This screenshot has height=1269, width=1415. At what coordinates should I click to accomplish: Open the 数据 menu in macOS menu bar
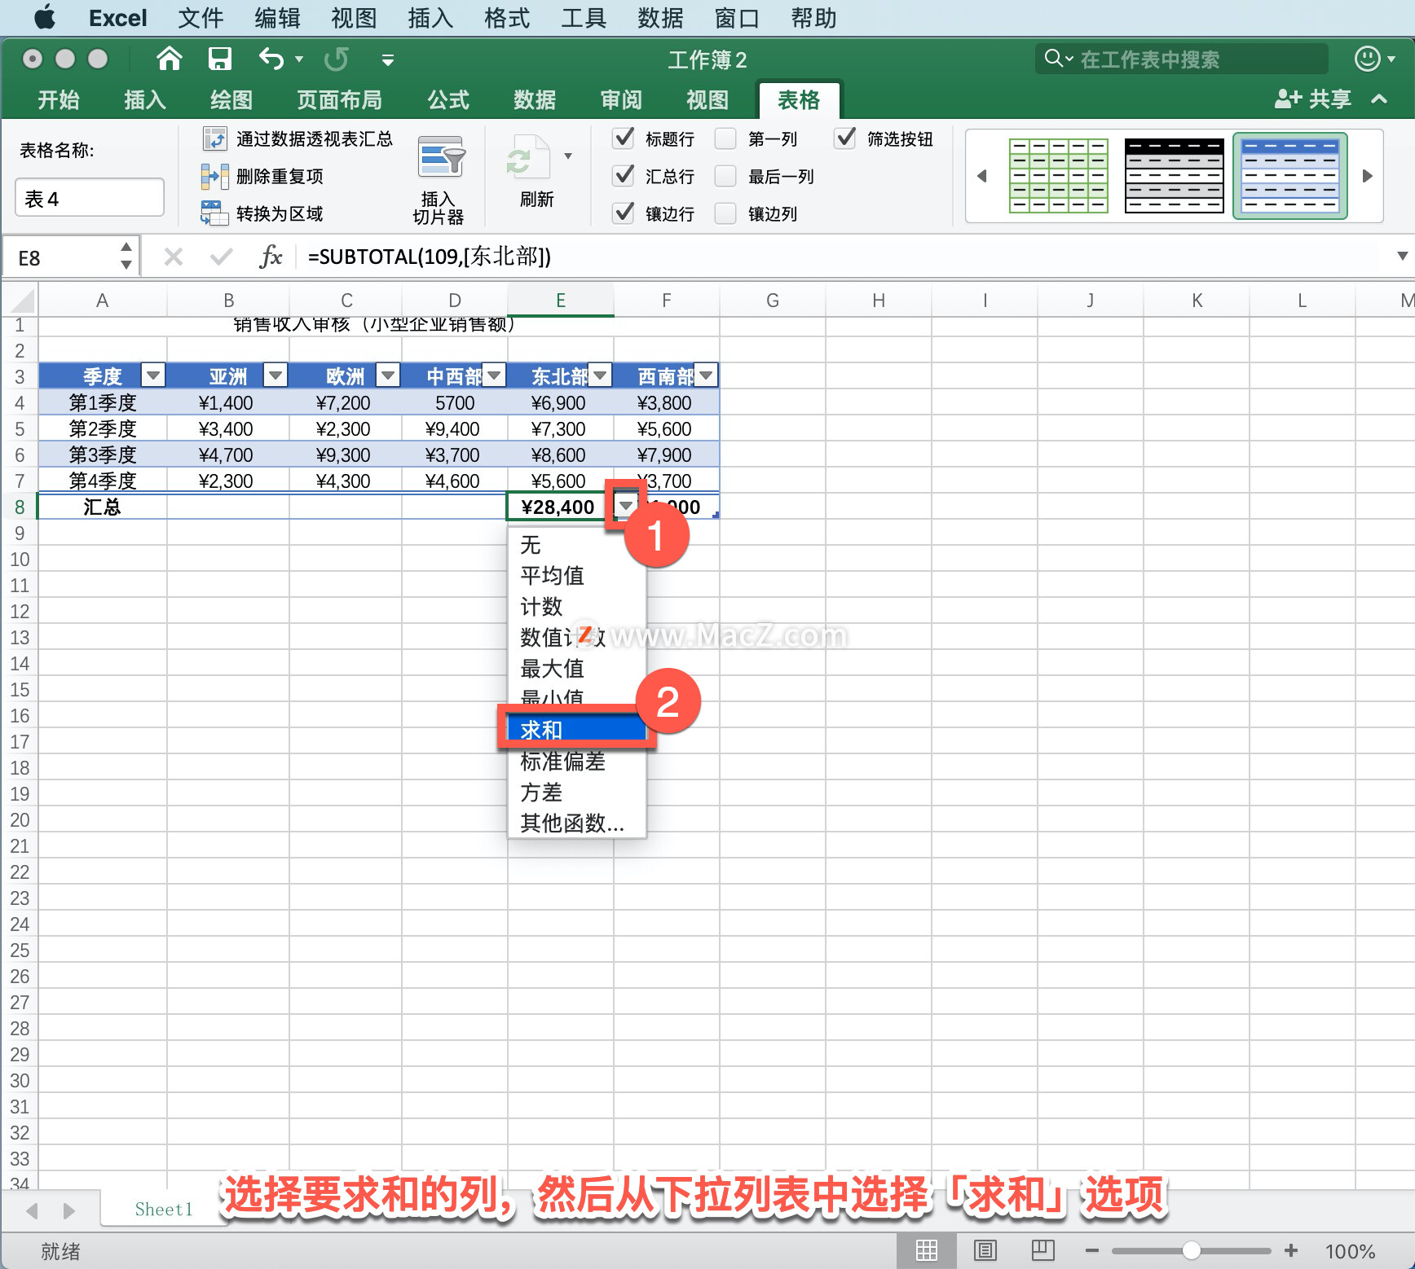pyautogui.click(x=660, y=17)
